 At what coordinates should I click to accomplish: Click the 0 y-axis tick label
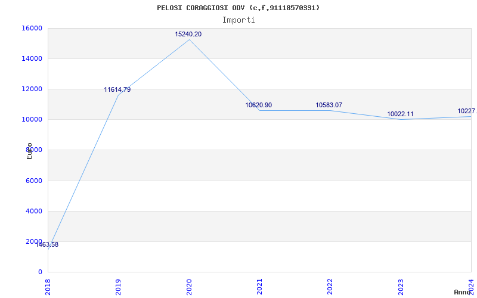(x=40, y=272)
